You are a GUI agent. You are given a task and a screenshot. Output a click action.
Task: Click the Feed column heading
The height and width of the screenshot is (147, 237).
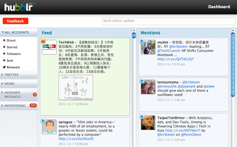(x=47, y=33)
